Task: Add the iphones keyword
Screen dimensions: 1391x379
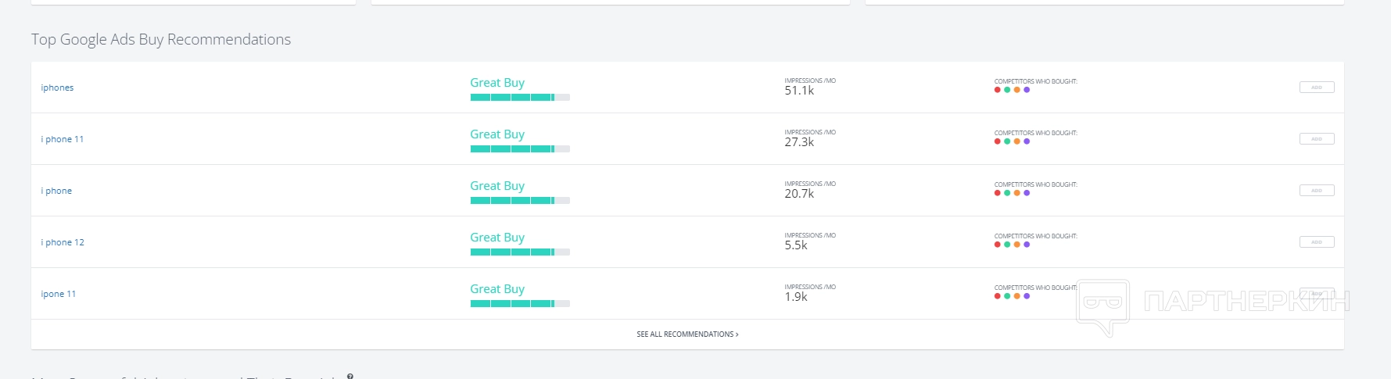Action: pyautogui.click(x=1316, y=88)
